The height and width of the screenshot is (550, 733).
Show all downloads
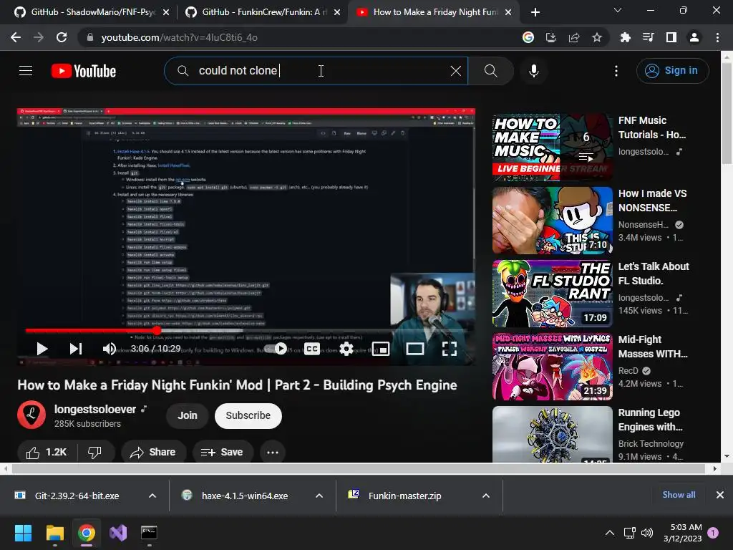pyautogui.click(x=679, y=495)
